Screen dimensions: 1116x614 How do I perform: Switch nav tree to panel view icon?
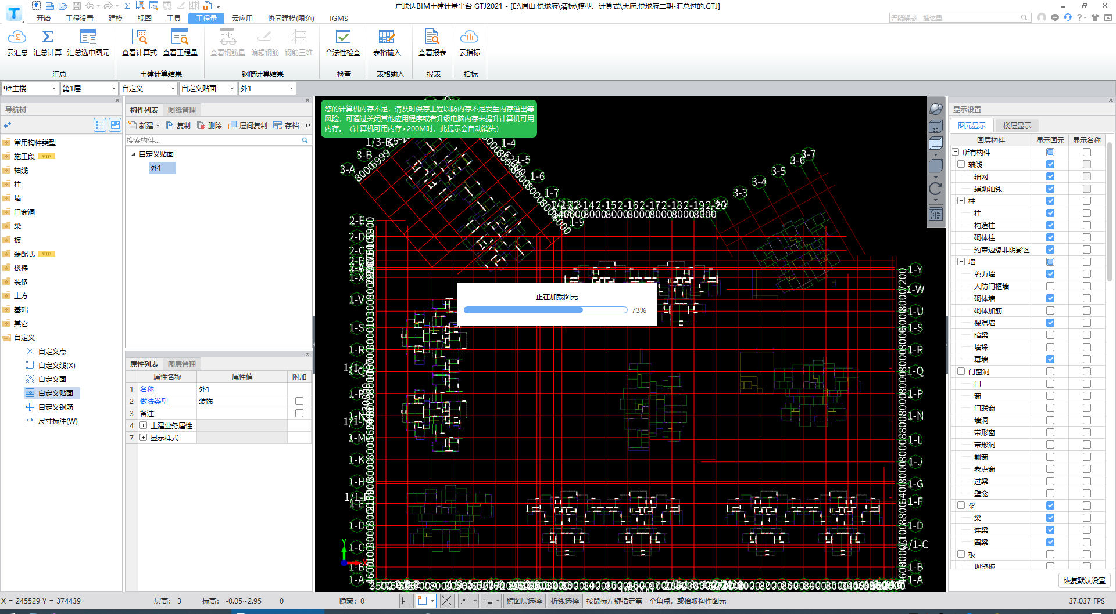tap(115, 125)
